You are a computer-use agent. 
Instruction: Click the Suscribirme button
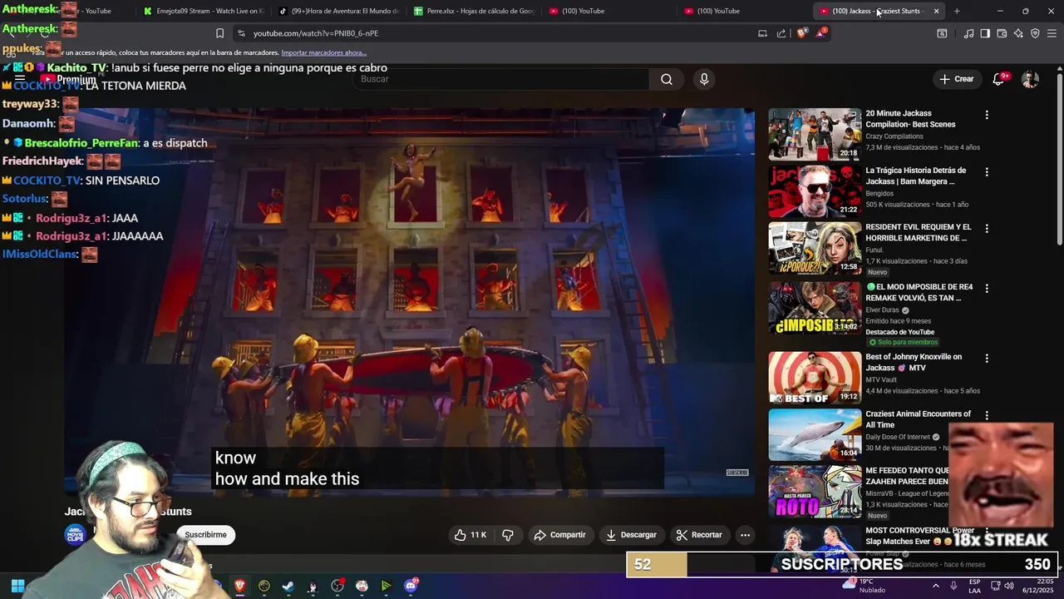(205, 535)
